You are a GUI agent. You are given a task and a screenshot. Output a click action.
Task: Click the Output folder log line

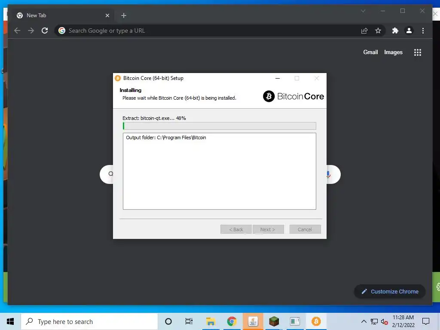point(166,137)
